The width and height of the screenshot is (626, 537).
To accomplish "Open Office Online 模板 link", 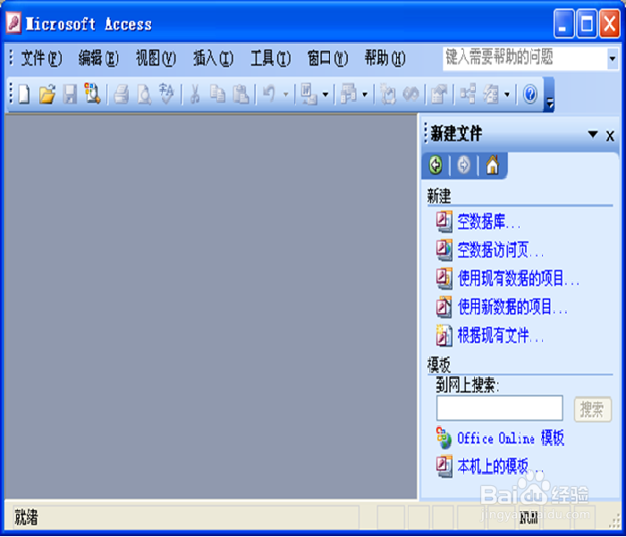I will click(511, 438).
